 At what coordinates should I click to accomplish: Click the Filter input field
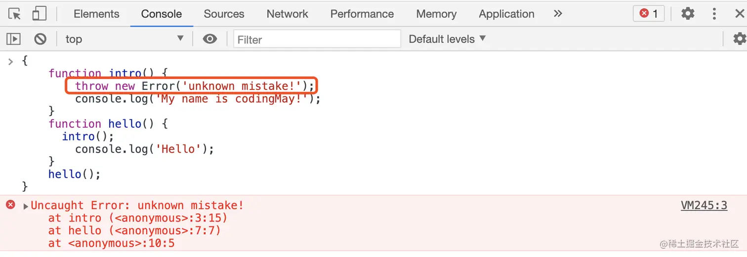(x=317, y=39)
